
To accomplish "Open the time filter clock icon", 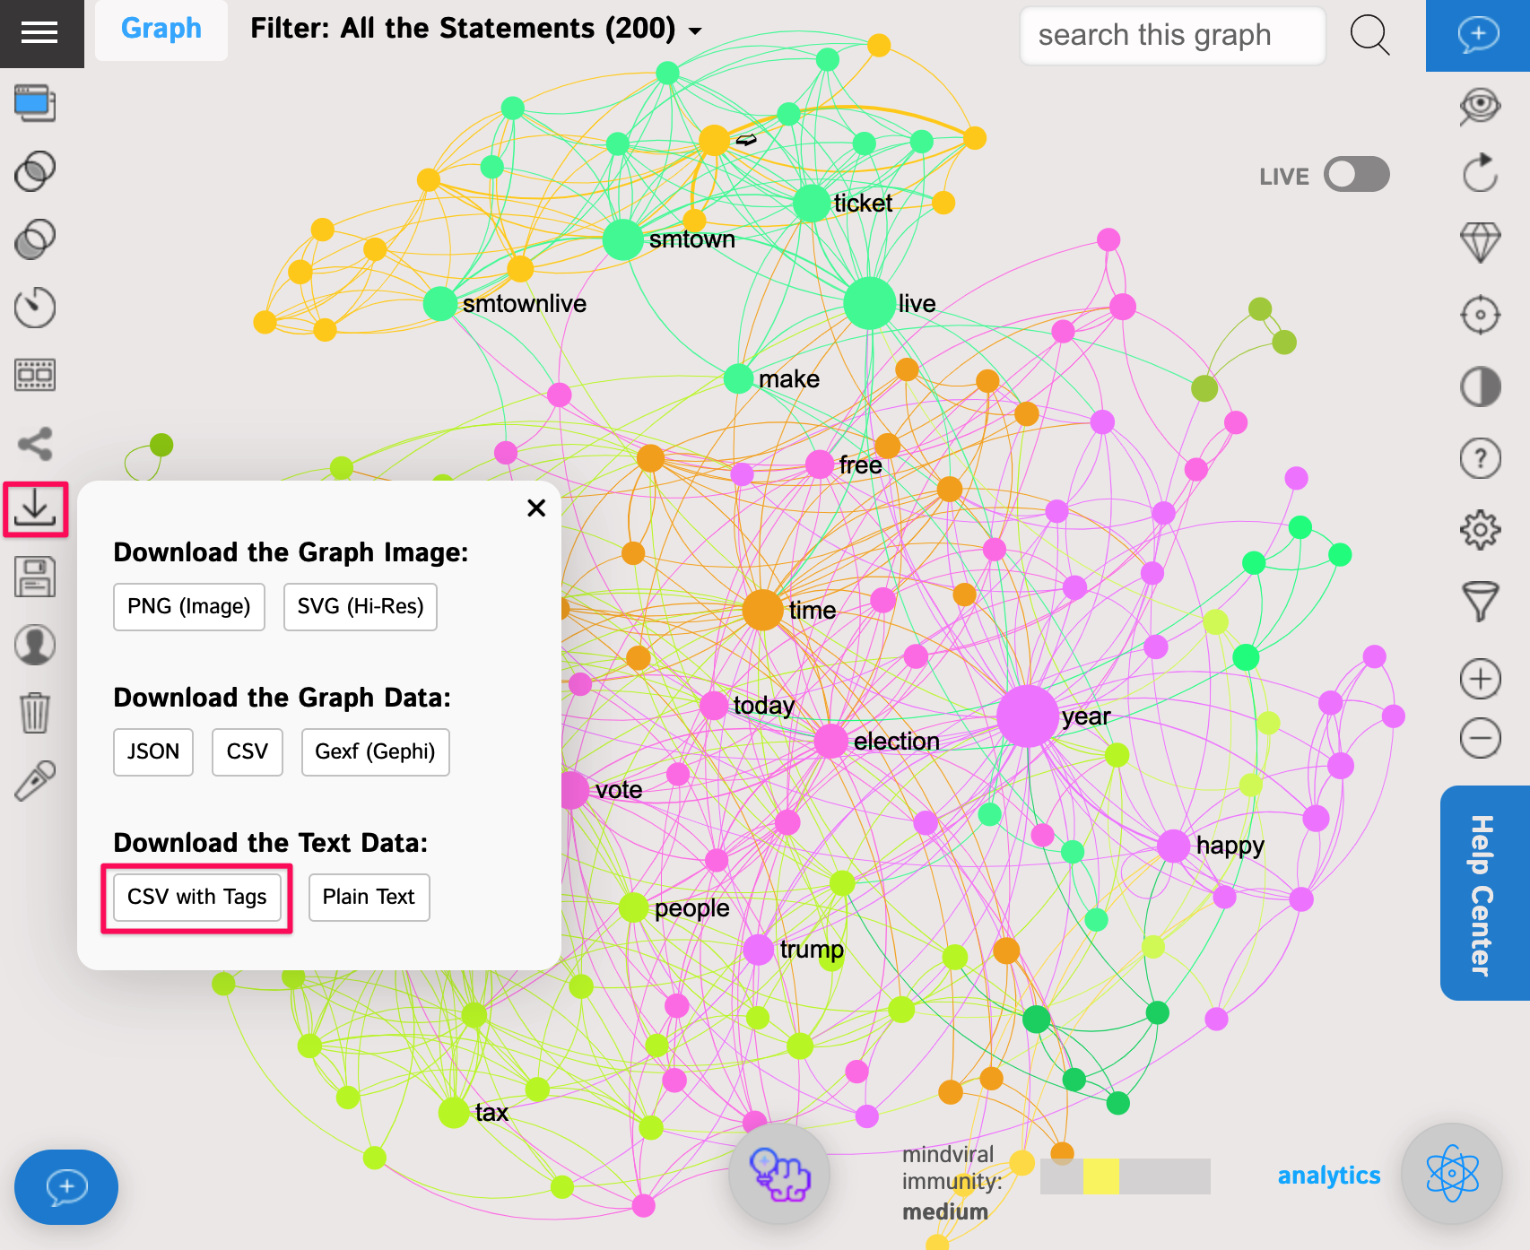I will (x=35, y=308).
